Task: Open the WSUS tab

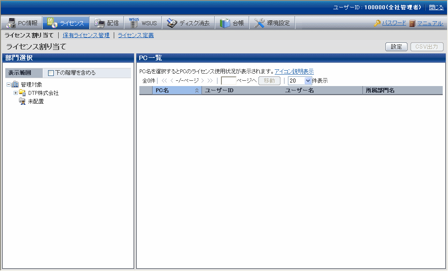Action: click(143, 23)
